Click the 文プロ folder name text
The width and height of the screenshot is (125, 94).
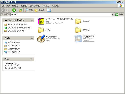point(48,30)
